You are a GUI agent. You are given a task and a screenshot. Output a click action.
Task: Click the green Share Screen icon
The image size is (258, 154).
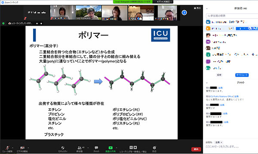pyautogui.click(x=111, y=149)
